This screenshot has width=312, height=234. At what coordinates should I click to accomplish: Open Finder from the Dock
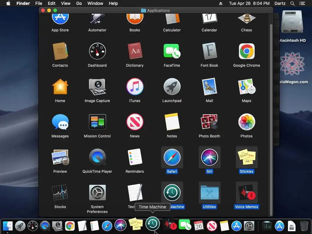(x=8, y=226)
